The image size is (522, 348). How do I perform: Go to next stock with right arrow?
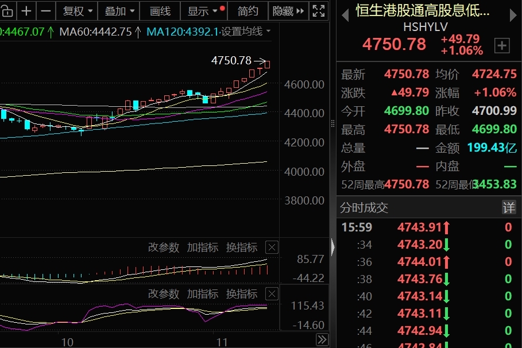point(513,16)
